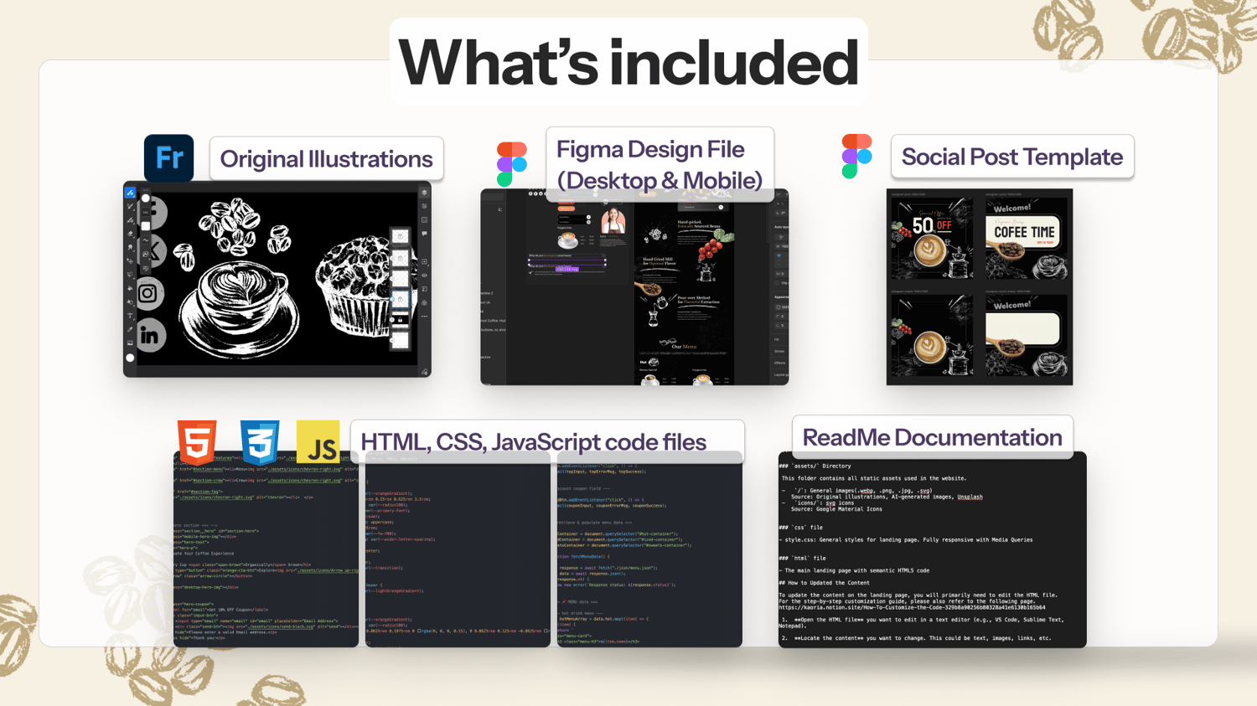Click the Add Layer plus icon in Fresco
The width and height of the screenshot is (1257, 706).
(x=424, y=261)
